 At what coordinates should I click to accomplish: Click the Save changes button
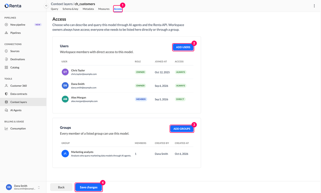89,187
